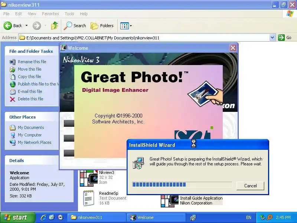Click the "ReadmeSp" file name
This screenshot has width=297, height=223.
tap(109, 193)
